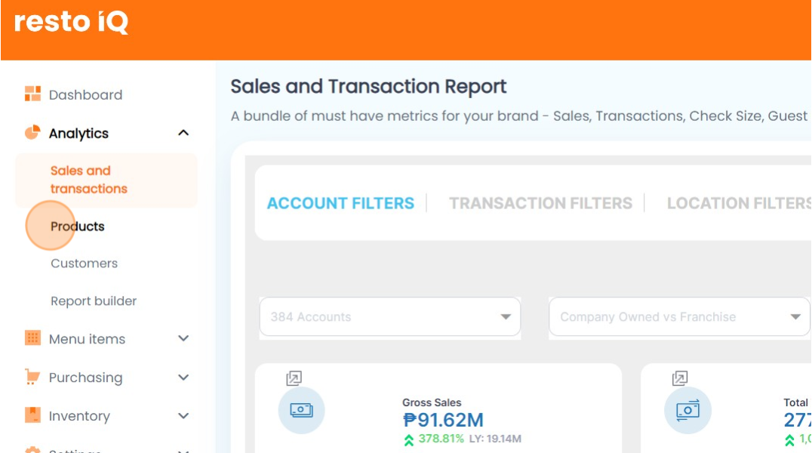
Task: Click the Dashboard grid icon
Action: (x=32, y=94)
